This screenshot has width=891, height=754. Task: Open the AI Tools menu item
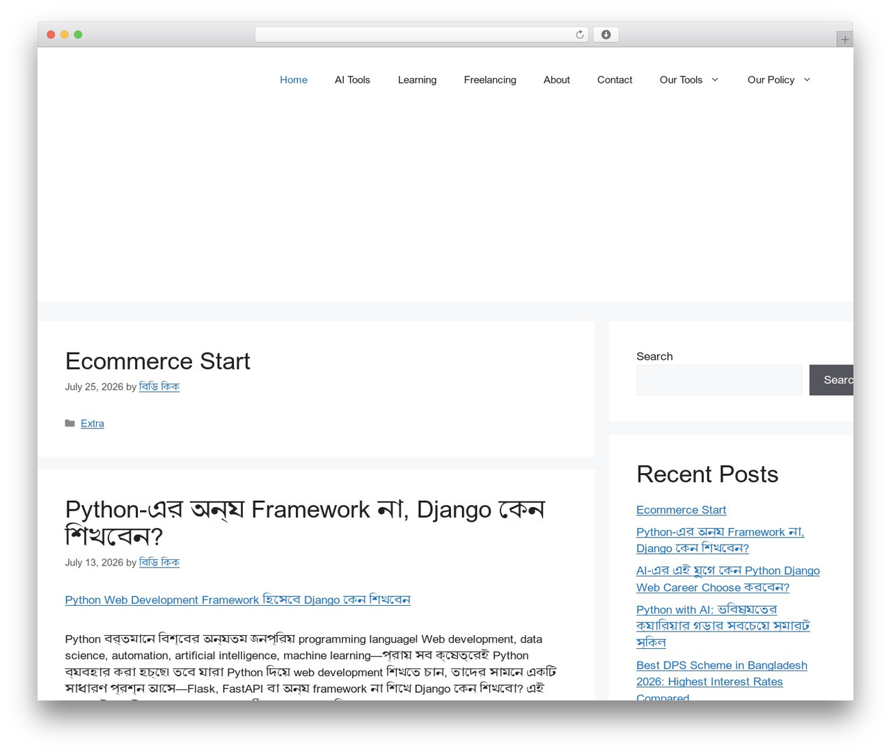point(352,80)
